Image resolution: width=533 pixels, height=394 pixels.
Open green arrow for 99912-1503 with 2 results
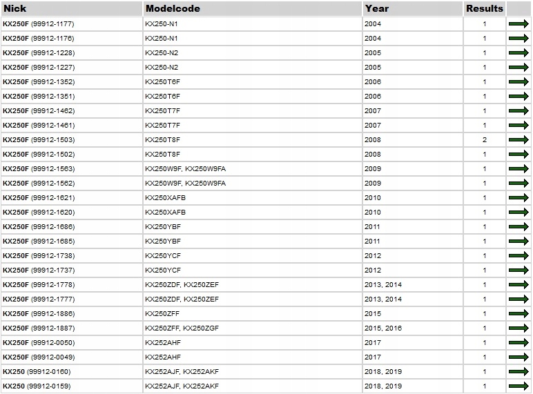tap(519, 139)
